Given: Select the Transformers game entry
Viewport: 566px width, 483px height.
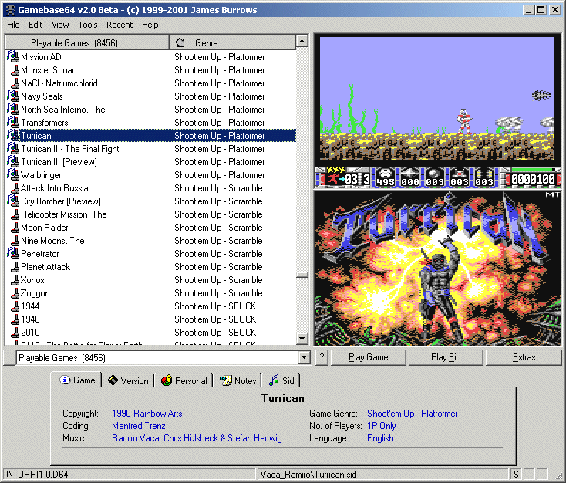Looking at the screenshot, I should pyautogui.click(x=151, y=123).
